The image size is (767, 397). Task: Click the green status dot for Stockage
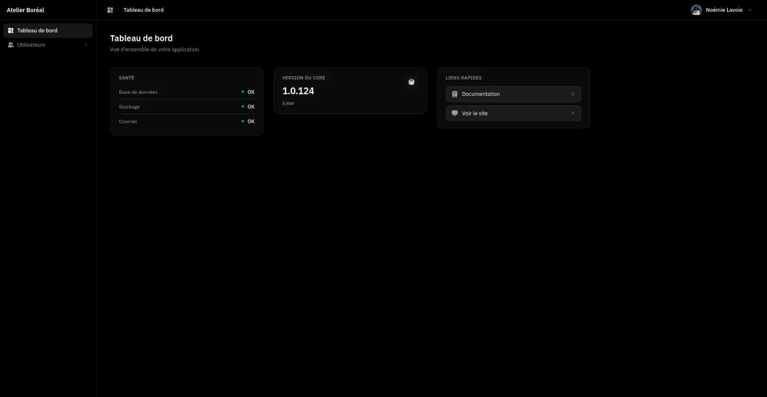click(x=243, y=107)
